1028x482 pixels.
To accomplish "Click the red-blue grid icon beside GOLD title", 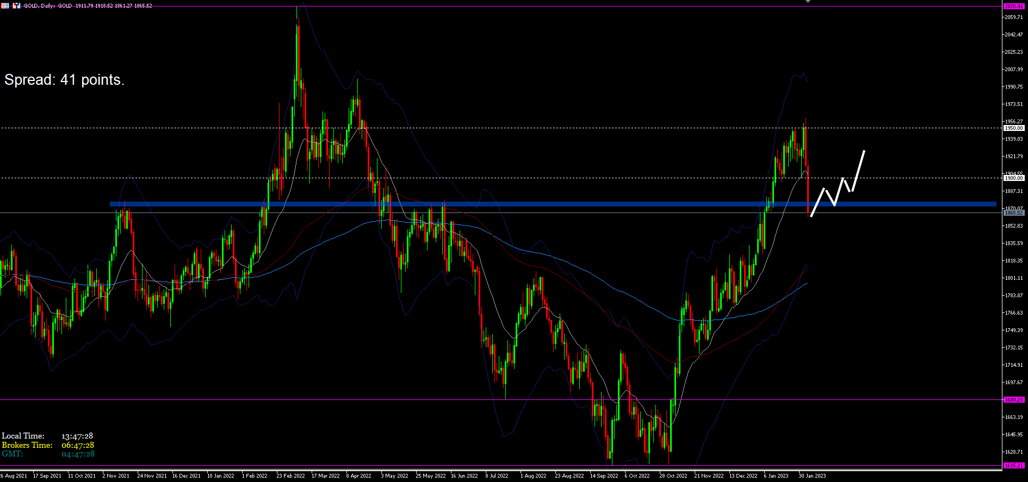I will [x=5, y=5].
